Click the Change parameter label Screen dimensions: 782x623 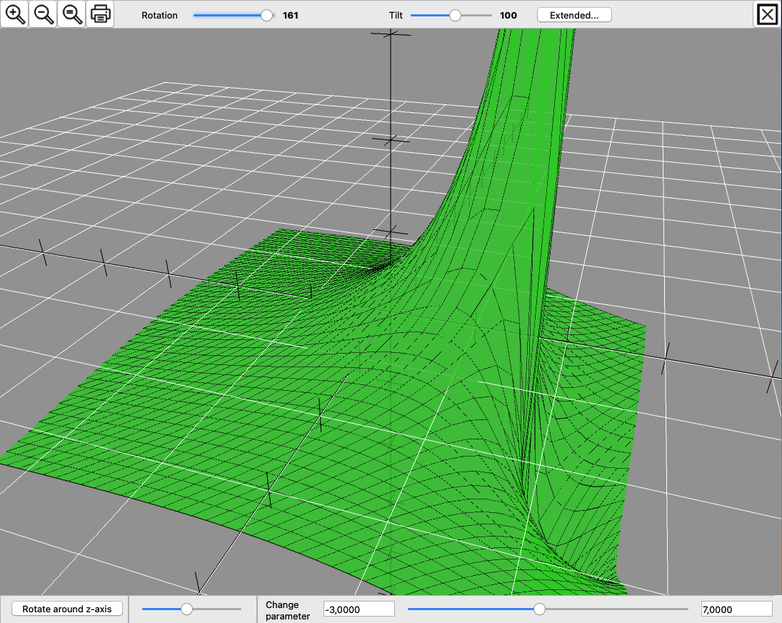(288, 609)
